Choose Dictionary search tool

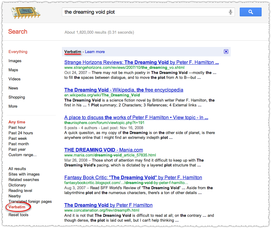click(17, 185)
